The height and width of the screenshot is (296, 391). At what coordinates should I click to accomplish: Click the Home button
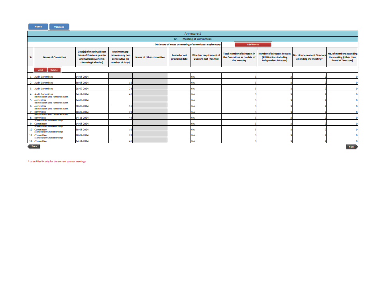tap(38, 27)
